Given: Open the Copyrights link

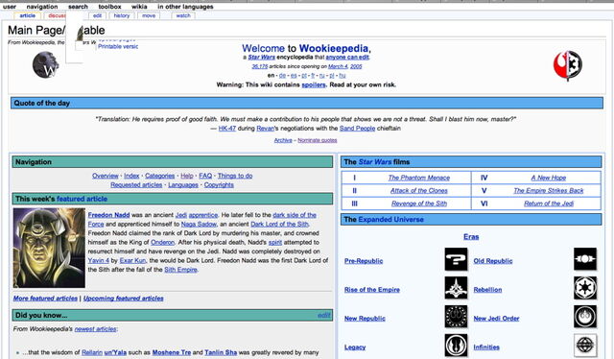Looking at the screenshot, I should [219, 184].
